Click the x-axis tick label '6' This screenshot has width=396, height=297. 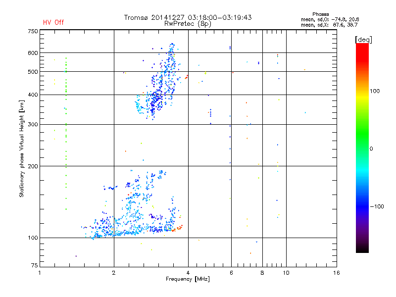click(x=231, y=273)
